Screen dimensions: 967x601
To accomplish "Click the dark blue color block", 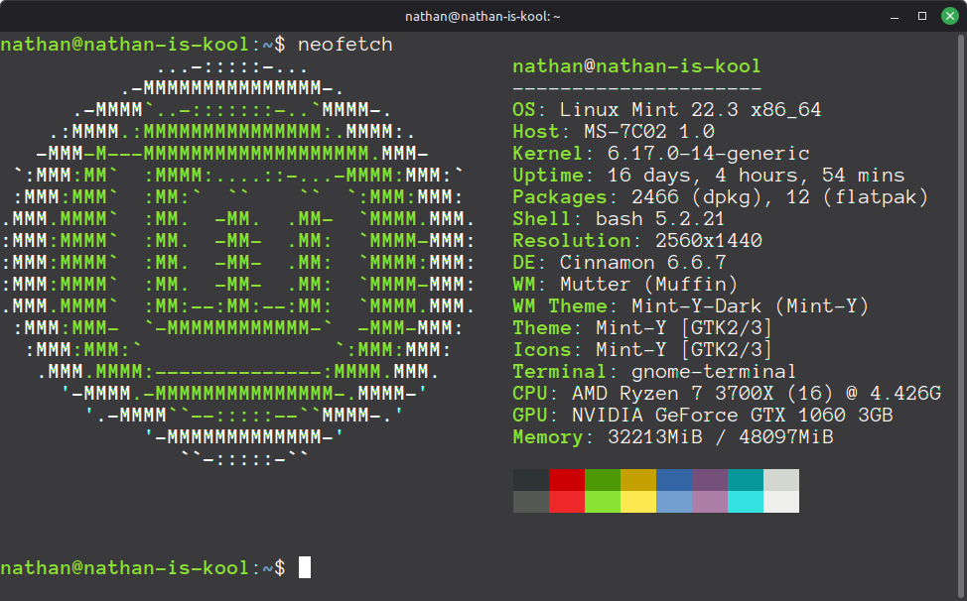I will coord(674,480).
